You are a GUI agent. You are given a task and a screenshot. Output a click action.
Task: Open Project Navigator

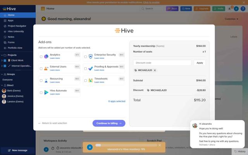point(18,26)
